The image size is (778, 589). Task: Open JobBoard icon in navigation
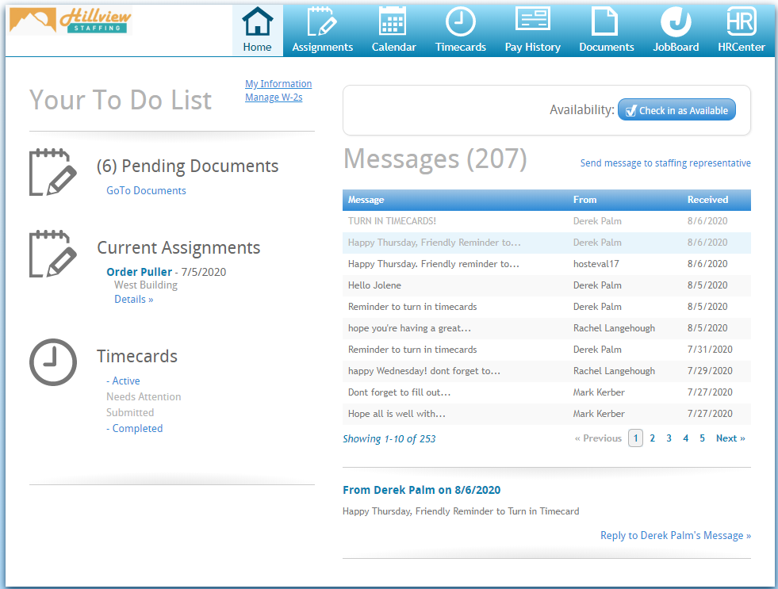tap(676, 22)
